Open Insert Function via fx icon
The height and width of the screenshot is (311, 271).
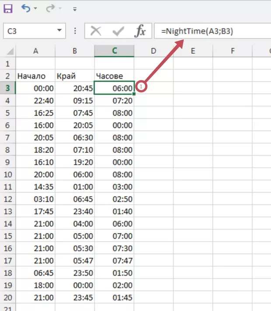[140, 31]
